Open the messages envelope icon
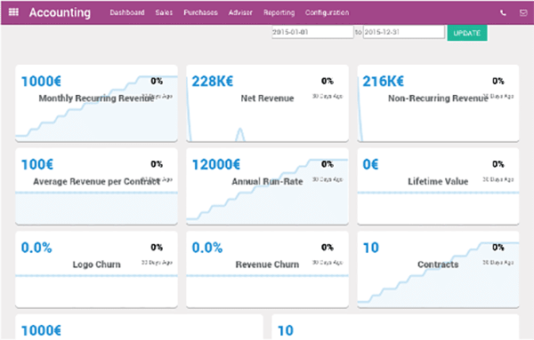534x340 pixels. click(x=523, y=13)
